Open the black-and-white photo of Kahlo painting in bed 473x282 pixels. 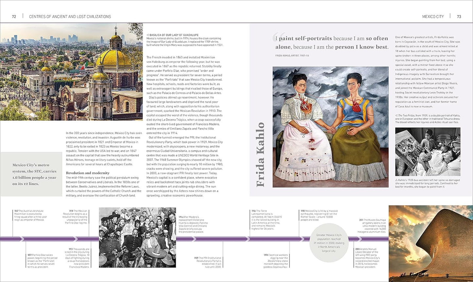click(x=428, y=152)
